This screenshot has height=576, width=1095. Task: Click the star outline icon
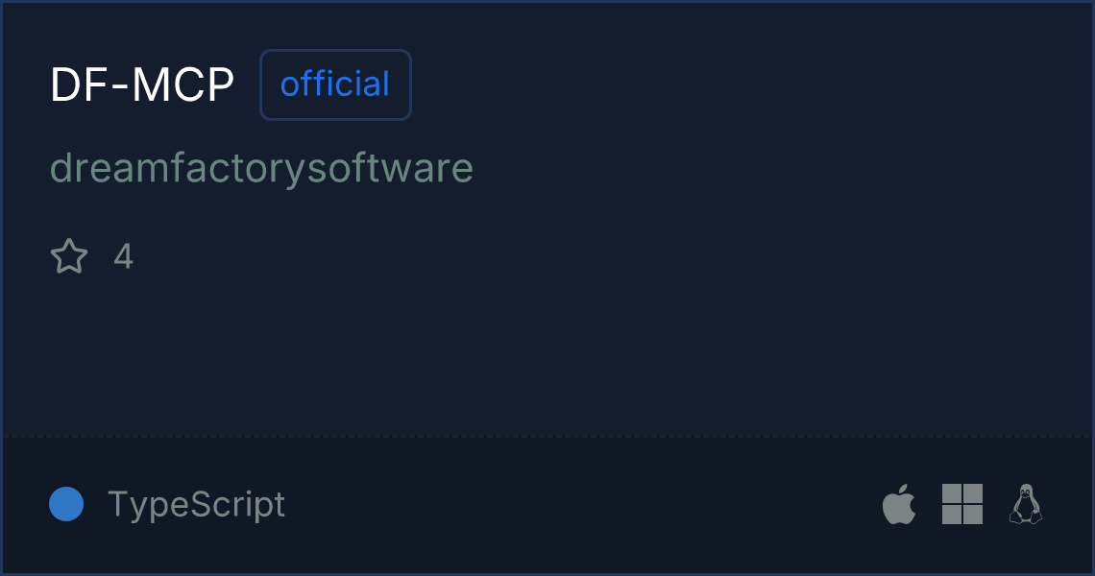click(x=69, y=256)
